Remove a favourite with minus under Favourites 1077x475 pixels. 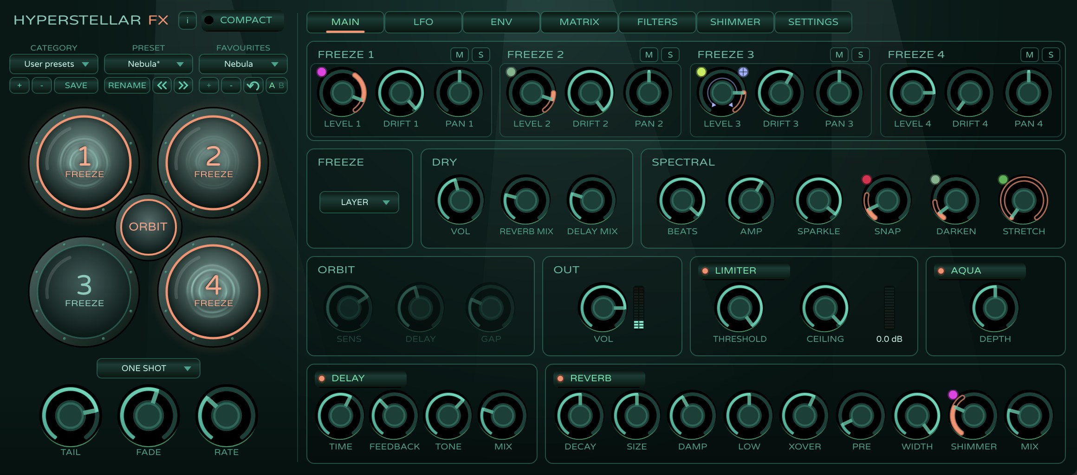click(x=231, y=85)
